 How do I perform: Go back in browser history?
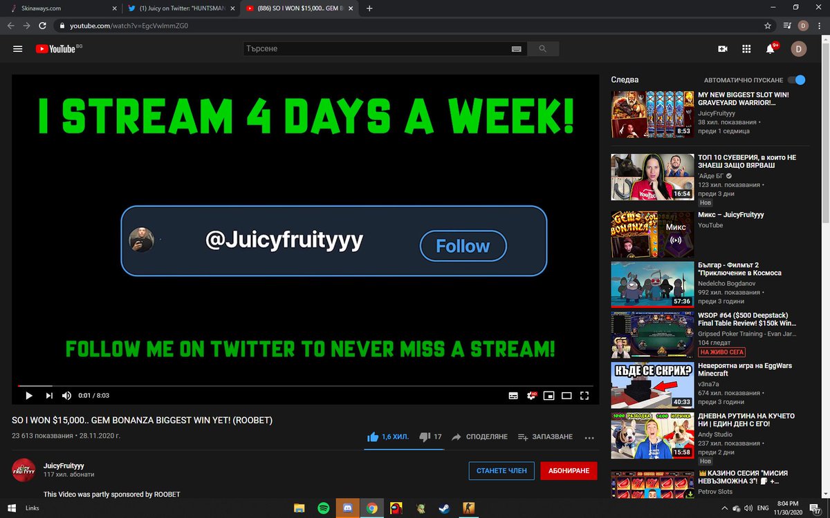pos(10,26)
